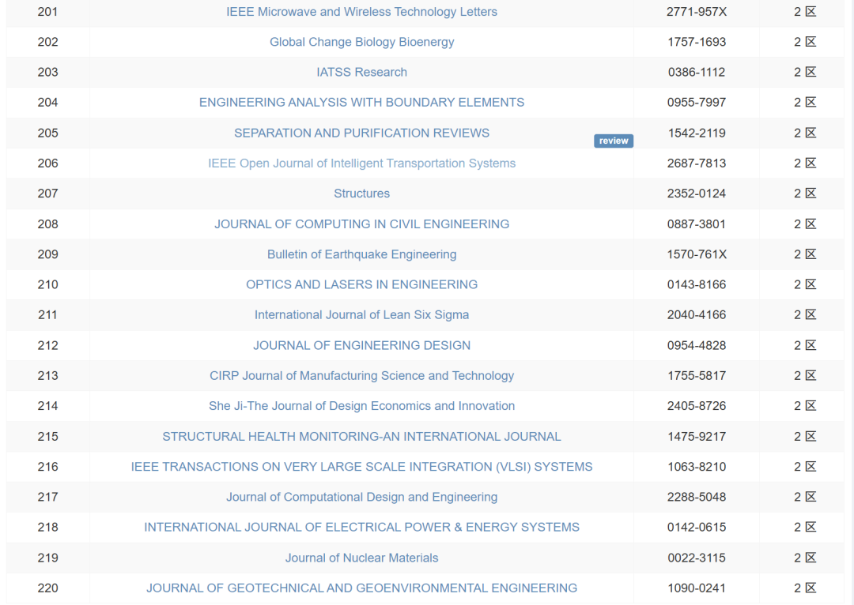Screen dimensions: 854x605
Task: Open ENGINEERING ANALYSIS WITH BOUNDARY ELEMENTS
Action: [x=361, y=103]
